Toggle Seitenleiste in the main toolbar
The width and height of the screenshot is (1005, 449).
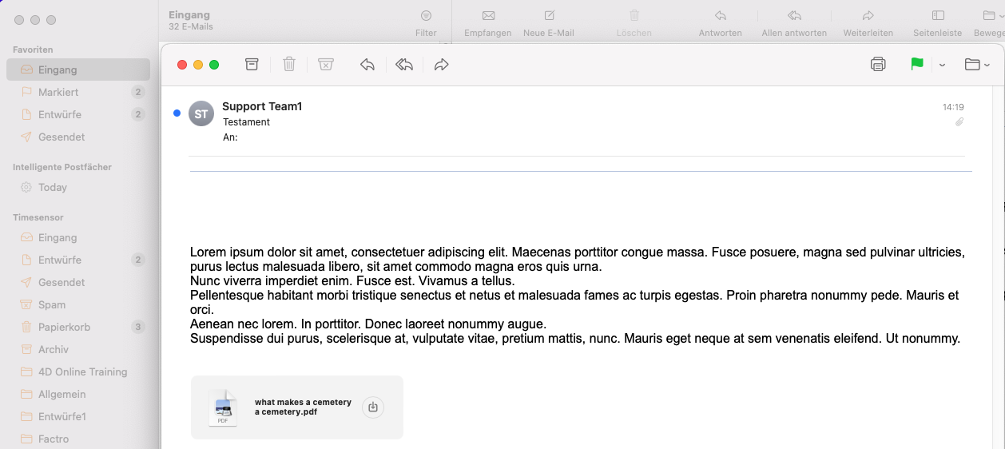pyautogui.click(x=939, y=23)
